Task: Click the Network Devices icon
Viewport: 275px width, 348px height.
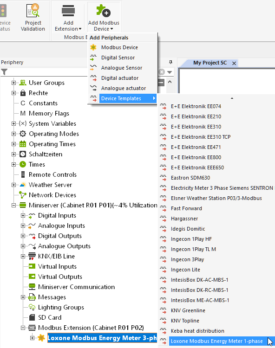Action: click(x=23, y=195)
